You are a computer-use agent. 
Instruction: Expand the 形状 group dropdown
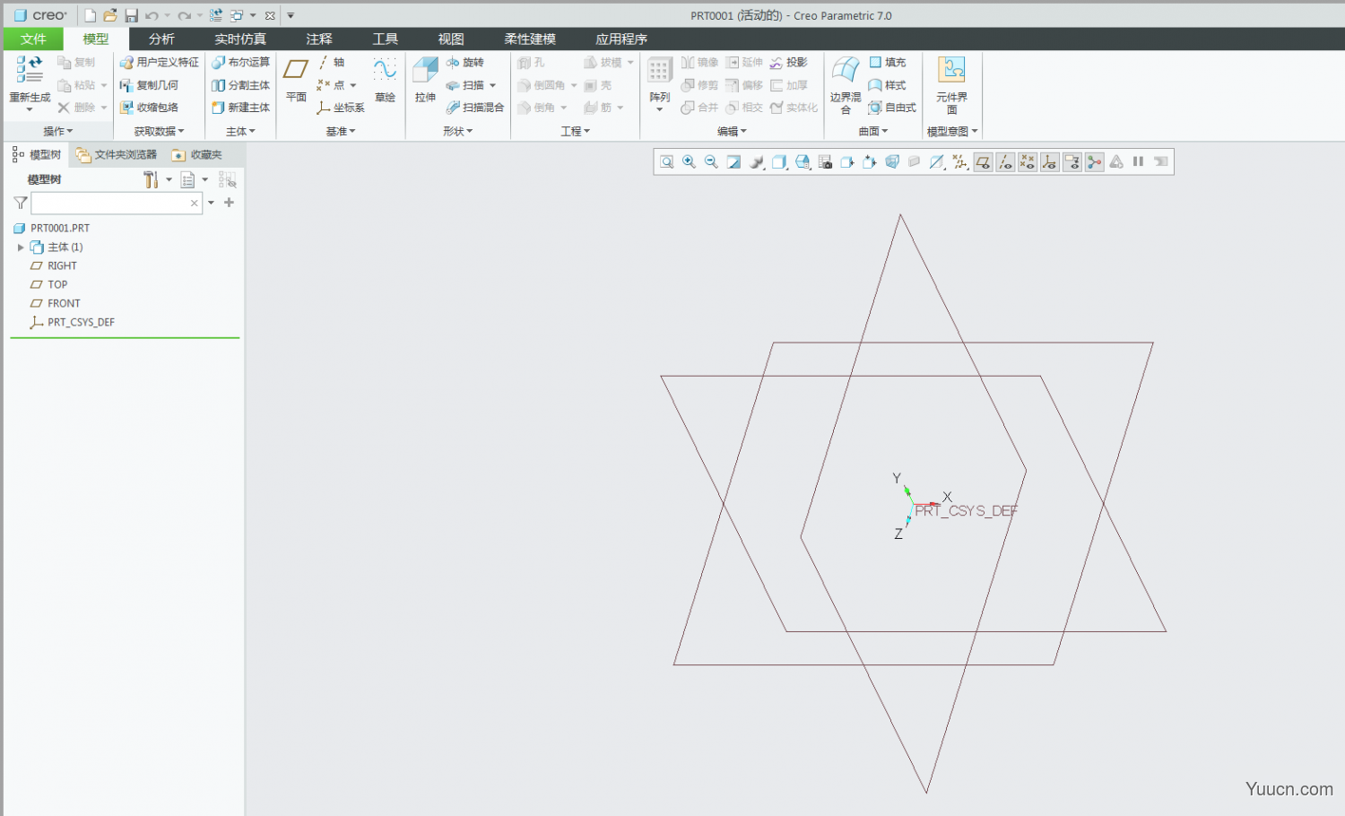457,131
